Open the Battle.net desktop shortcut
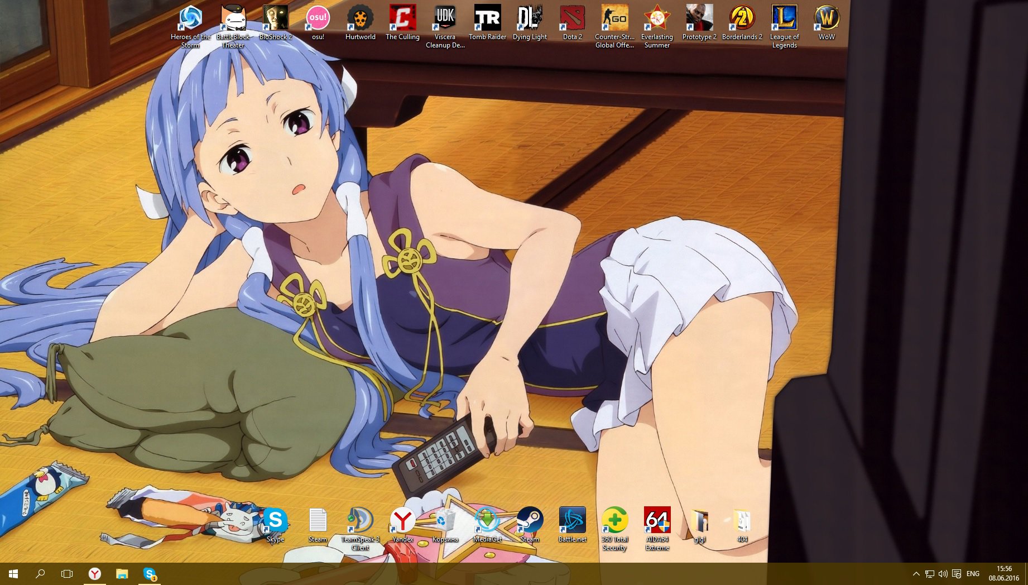Image resolution: width=1028 pixels, height=585 pixels. pos(572,525)
